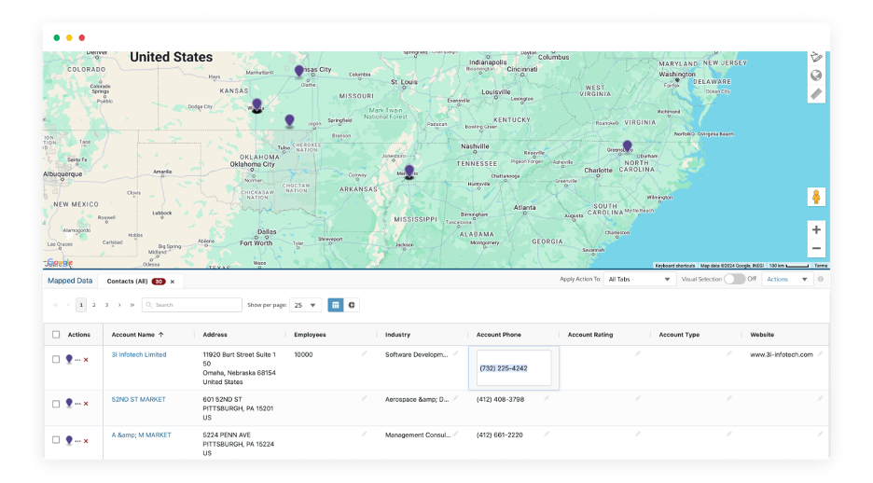This screenshot has height=483, width=873.
Task: Check the A & M MARKET row checkbox
Action: (56, 439)
